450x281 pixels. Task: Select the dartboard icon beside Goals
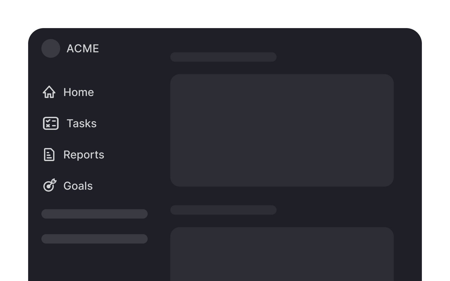click(50, 186)
